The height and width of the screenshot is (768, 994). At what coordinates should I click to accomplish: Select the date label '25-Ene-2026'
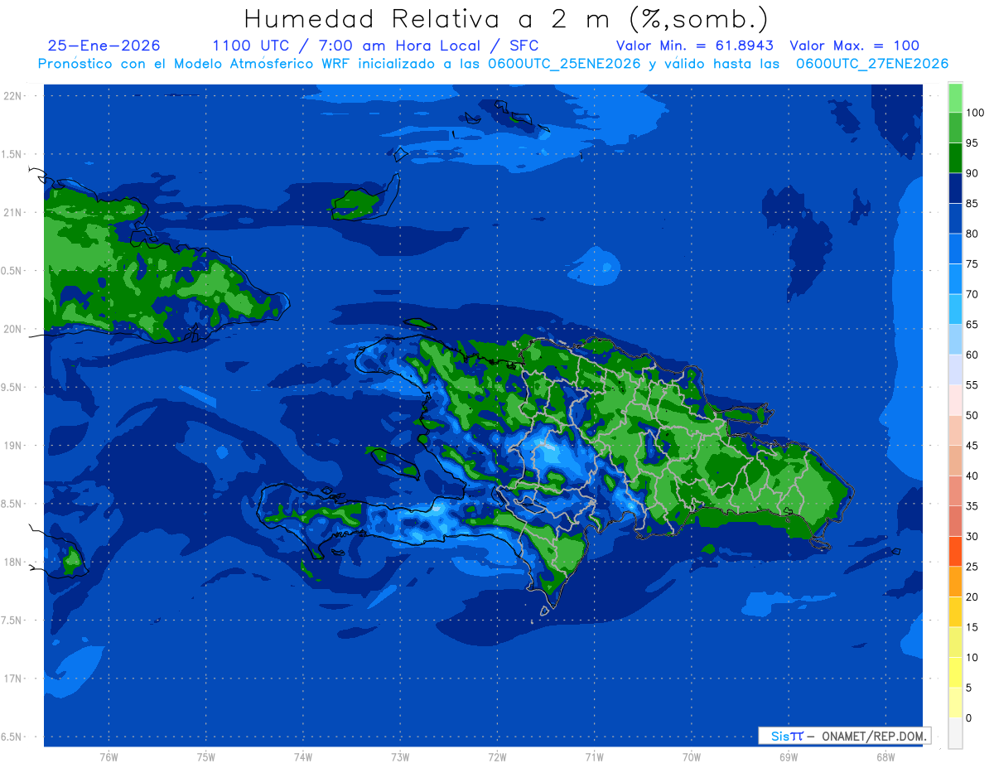tap(104, 46)
